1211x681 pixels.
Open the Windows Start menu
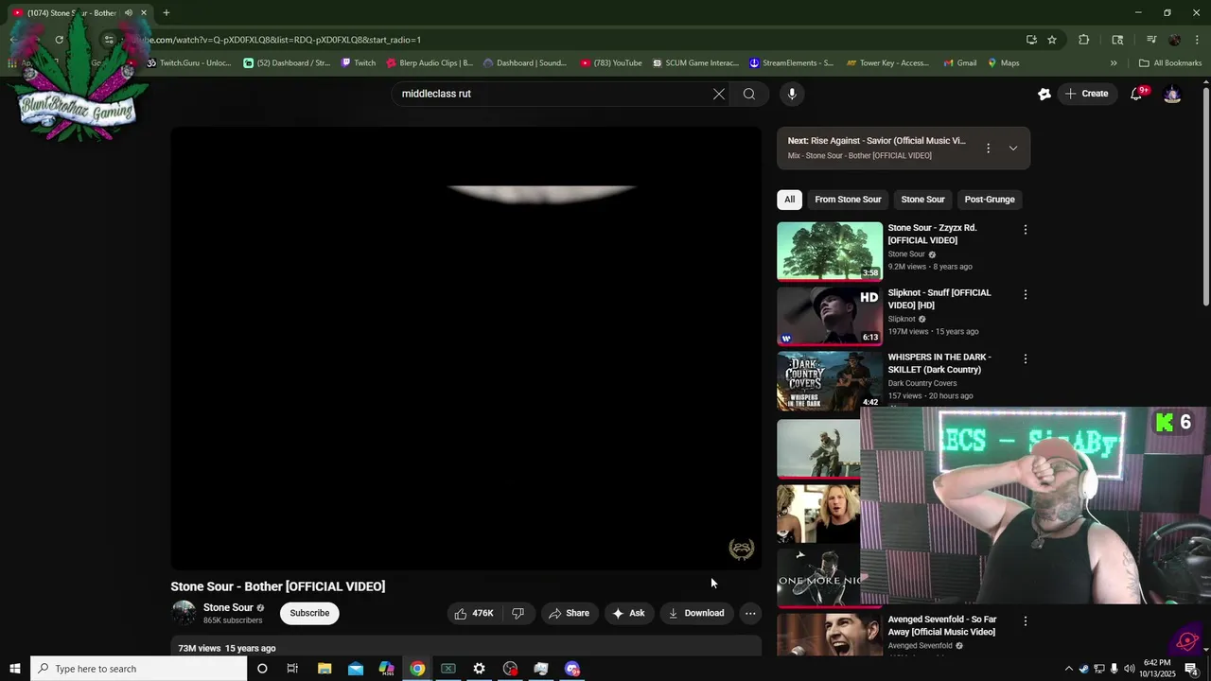pyautogui.click(x=15, y=669)
